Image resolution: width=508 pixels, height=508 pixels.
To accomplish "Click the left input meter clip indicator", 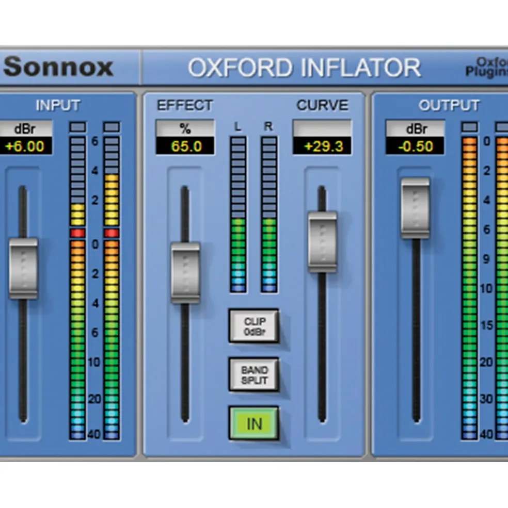I will point(78,127).
